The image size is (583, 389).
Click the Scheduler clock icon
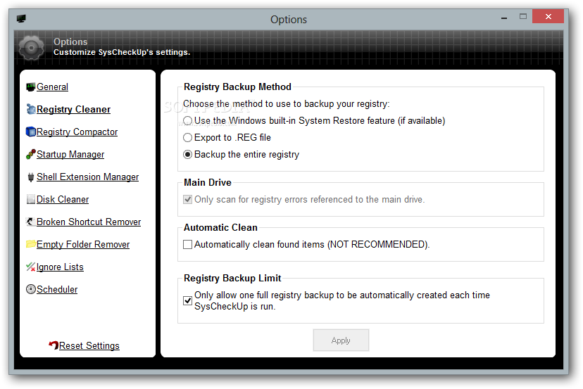(31, 289)
